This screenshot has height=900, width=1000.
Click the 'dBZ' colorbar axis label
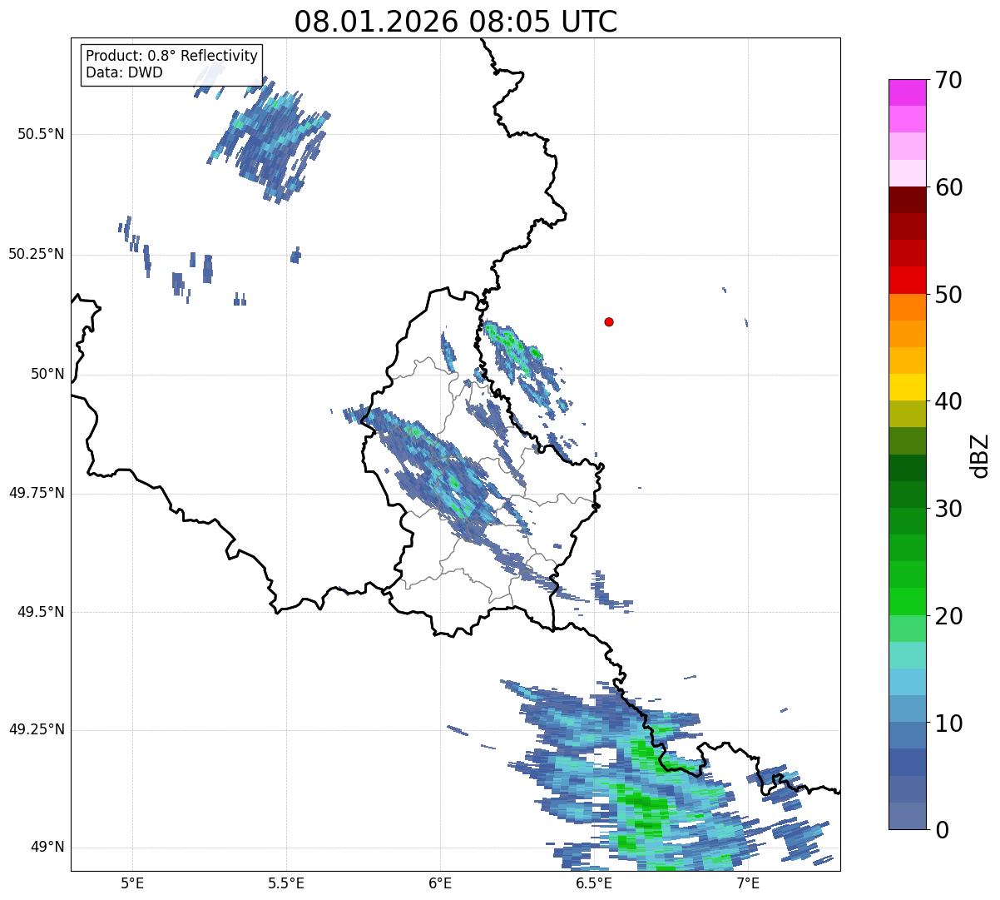click(980, 455)
